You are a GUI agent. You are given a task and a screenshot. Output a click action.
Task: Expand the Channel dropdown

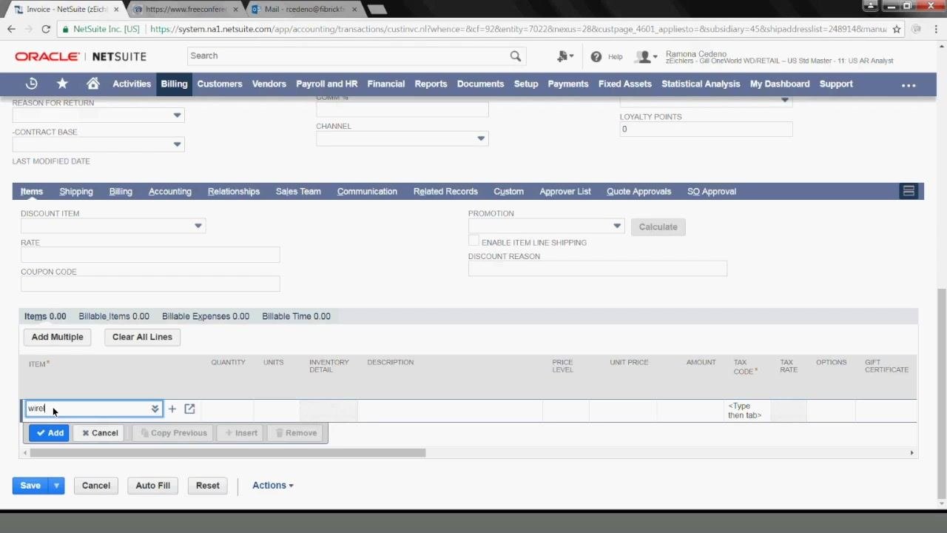coord(481,138)
